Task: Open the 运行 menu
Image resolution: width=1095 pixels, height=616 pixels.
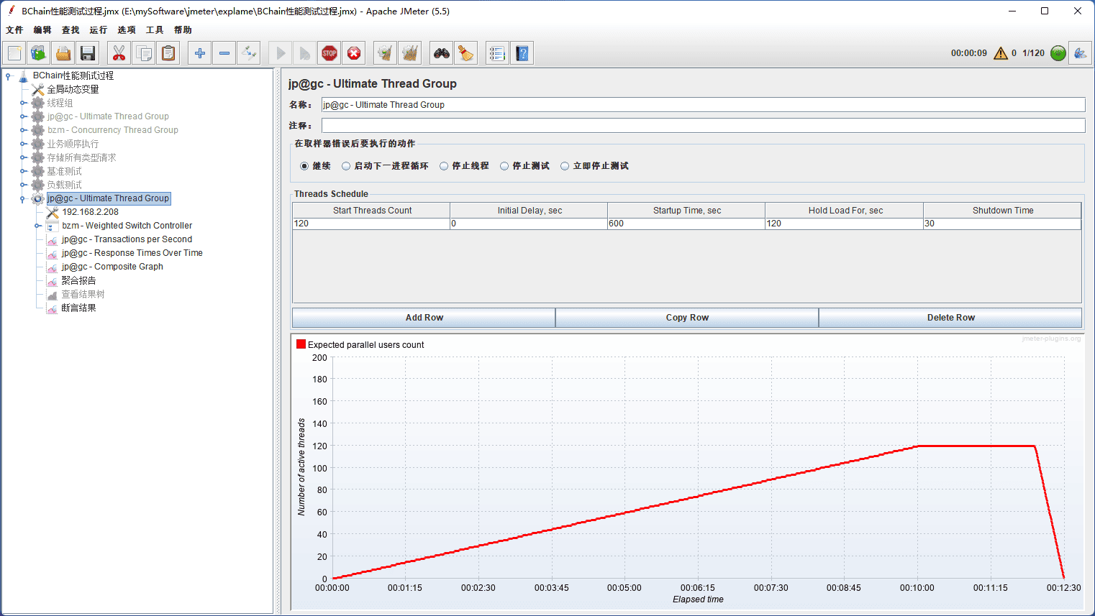Action: click(98, 30)
